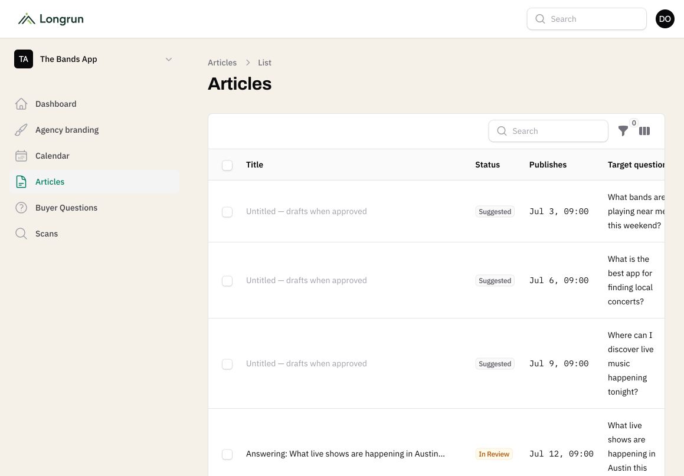Focus the articles table Search field
The width and height of the screenshot is (684, 476).
[x=548, y=131]
